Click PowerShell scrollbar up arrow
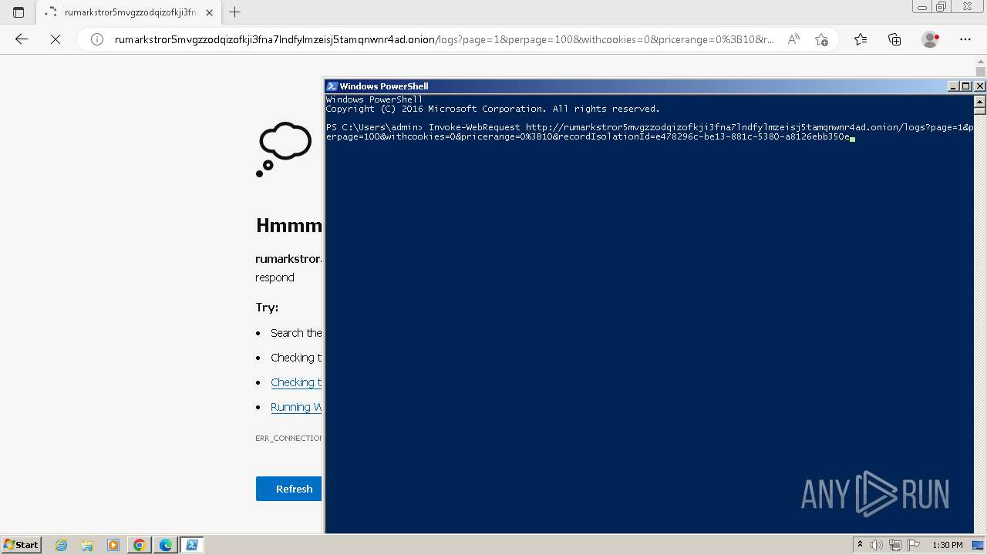 (980, 101)
